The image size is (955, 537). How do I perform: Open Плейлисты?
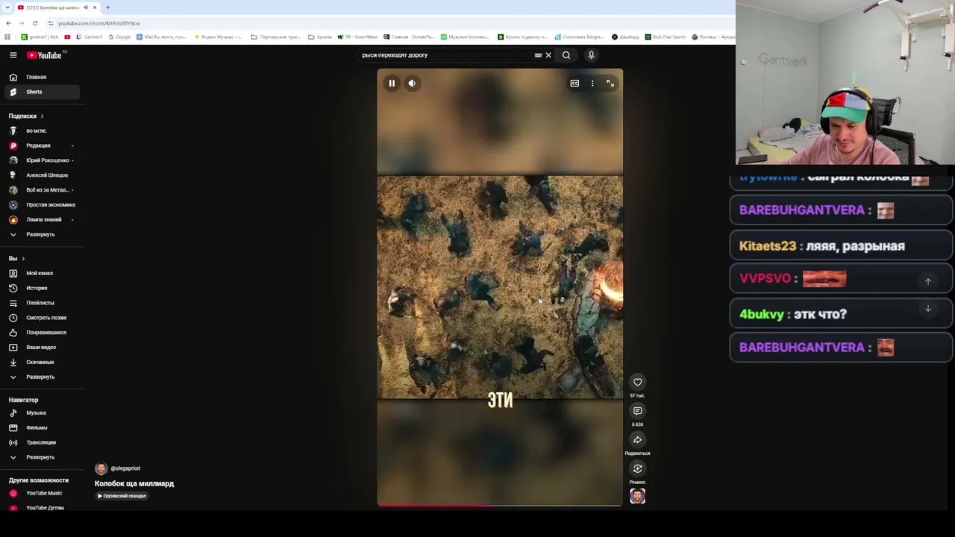point(41,303)
